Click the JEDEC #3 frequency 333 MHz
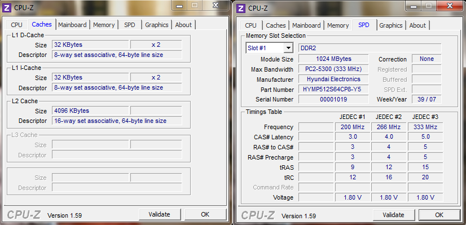Viewport: 466px width, 225px height. [425, 127]
